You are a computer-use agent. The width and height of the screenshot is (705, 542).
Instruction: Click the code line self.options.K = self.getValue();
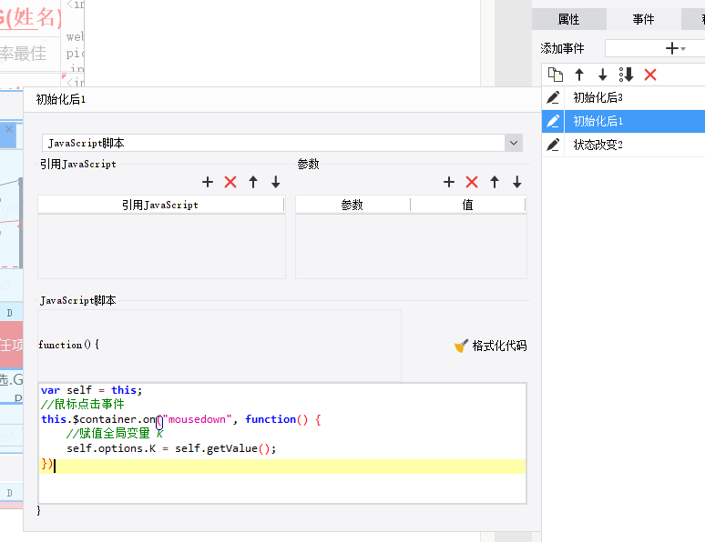pyautogui.click(x=171, y=448)
